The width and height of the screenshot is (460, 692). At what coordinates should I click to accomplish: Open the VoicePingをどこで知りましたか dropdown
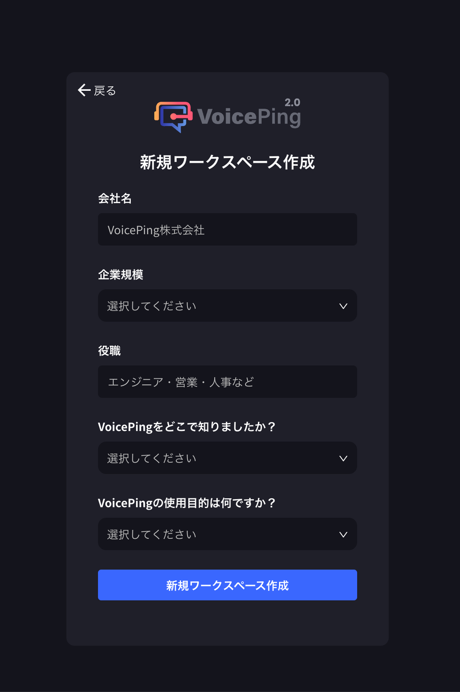[227, 458]
